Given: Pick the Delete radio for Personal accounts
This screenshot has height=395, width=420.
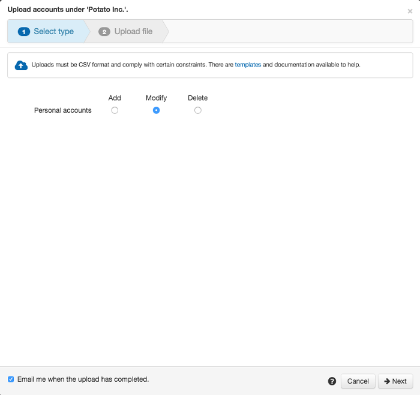Looking at the screenshot, I should point(198,110).
